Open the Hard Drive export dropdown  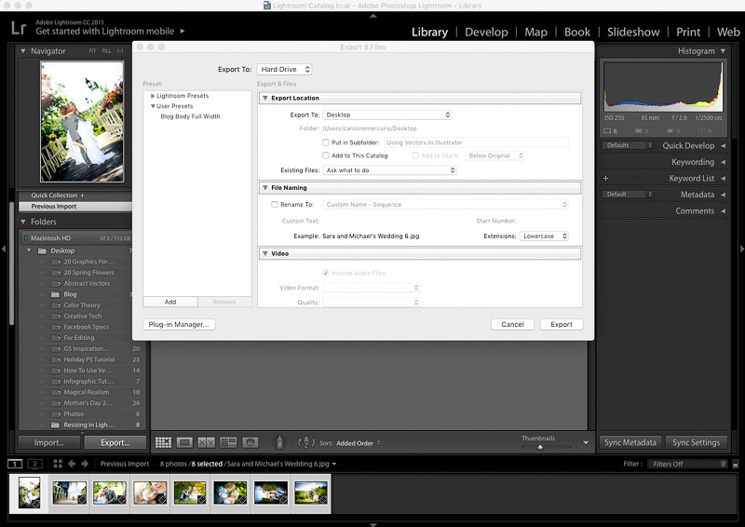pos(284,70)
